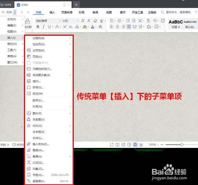The image size is (198, 185).
Task: Select 插入附件(Z) menu entry
Action: click(x=49, y=144)
